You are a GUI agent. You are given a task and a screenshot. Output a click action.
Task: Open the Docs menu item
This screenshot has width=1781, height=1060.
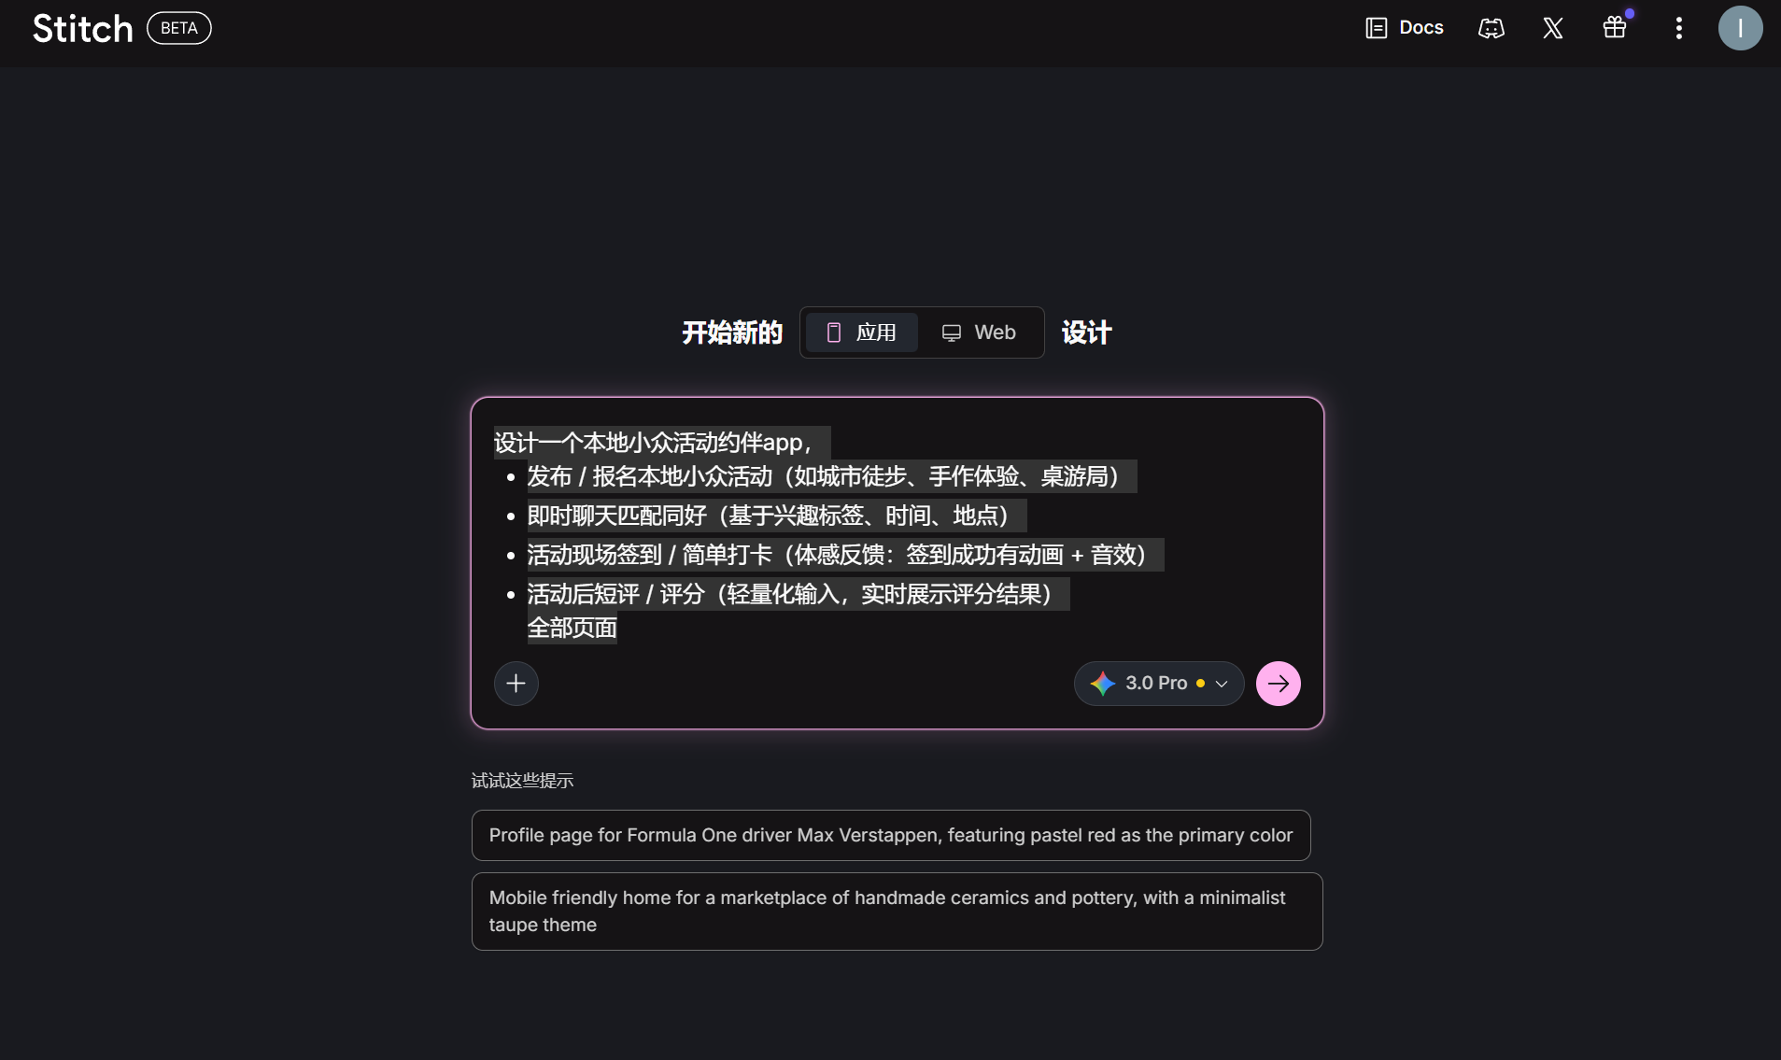pyautogui.click(x=1406, y=28)
